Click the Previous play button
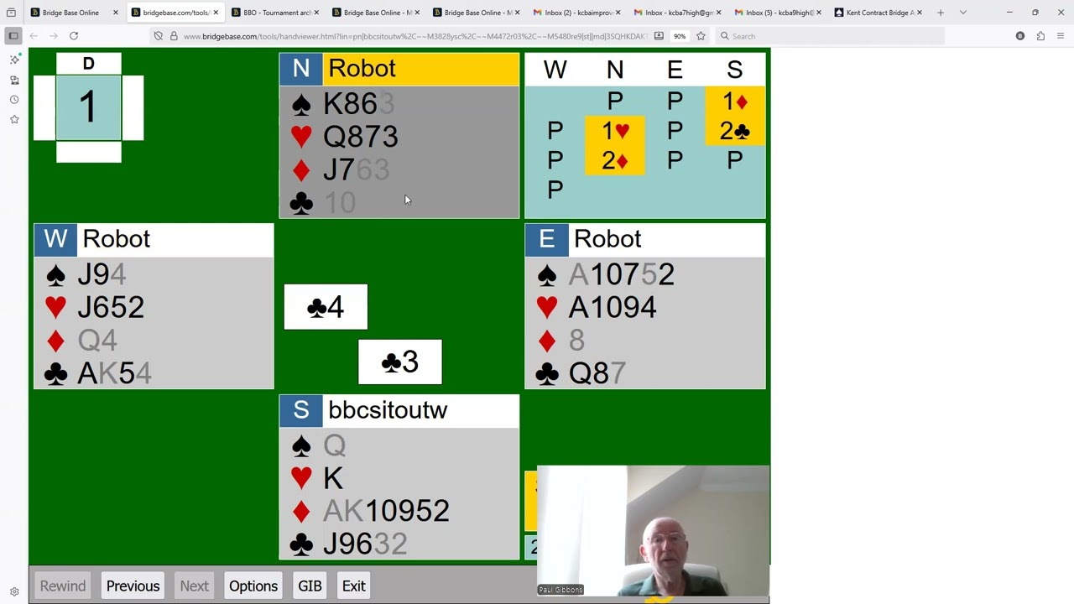 click(x=133, y=586)
